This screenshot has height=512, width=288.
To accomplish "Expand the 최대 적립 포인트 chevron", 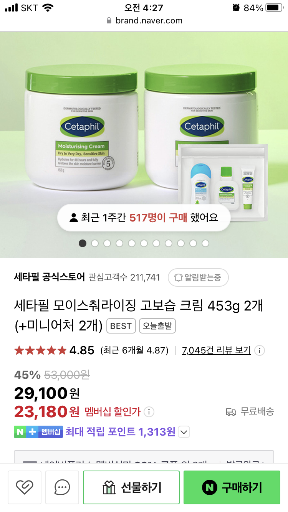I will [x=184, y=432].
